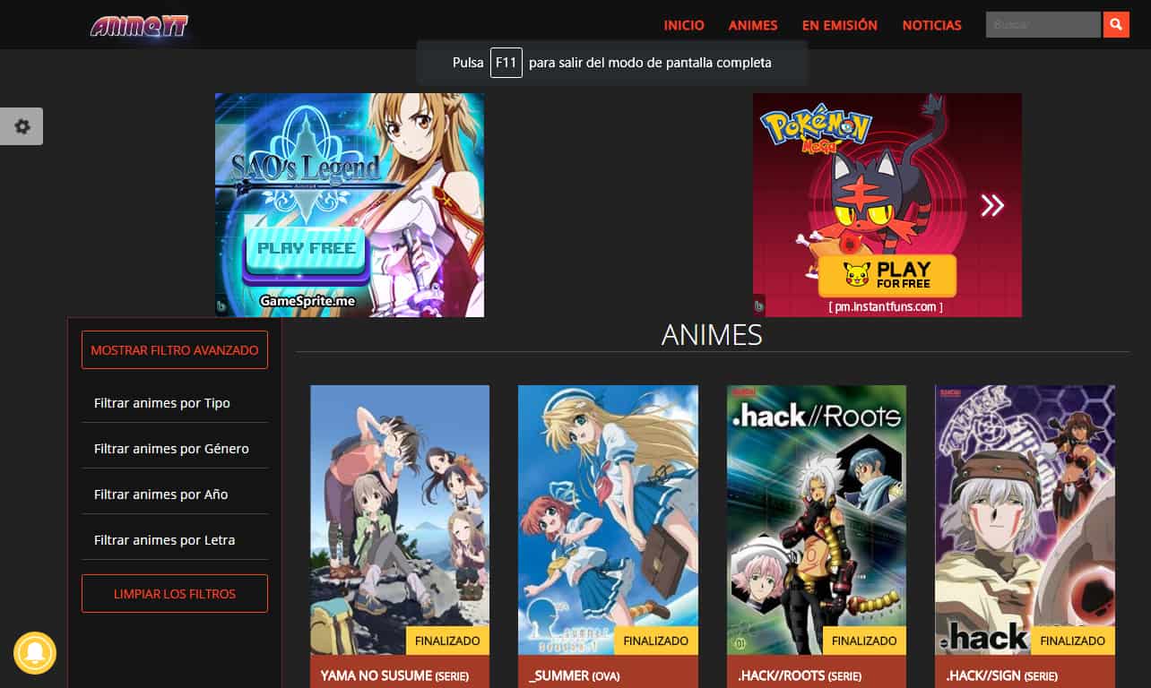
Task: Click the yellow notification bell icon
Action: click(x=35, y=653)
